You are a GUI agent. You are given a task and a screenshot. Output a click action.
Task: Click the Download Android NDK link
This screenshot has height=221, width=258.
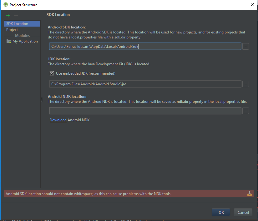[x=58, y=120]
